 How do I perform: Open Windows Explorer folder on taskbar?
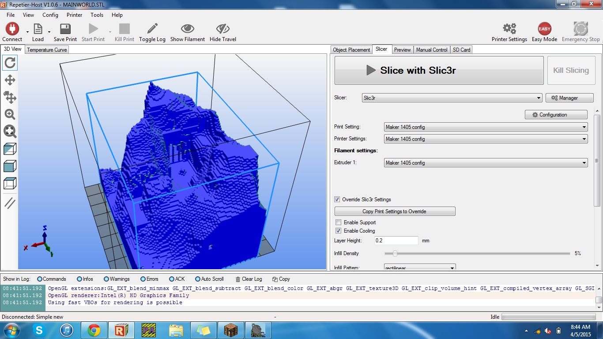click(176, 330)
